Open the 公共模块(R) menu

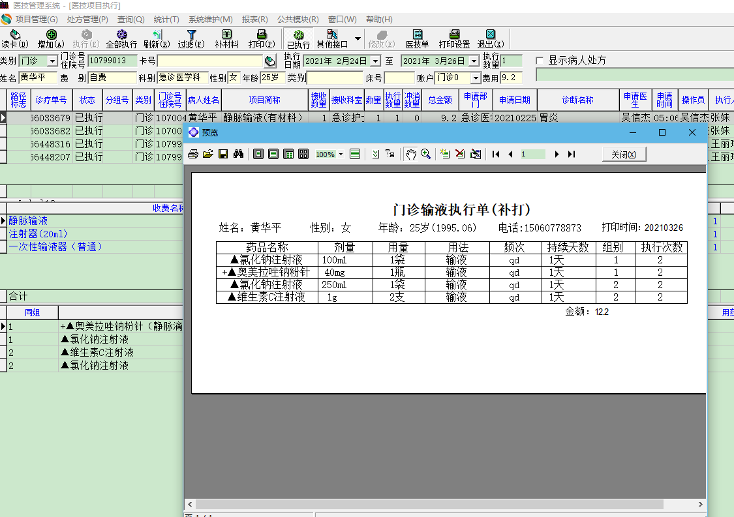(298, 19)
